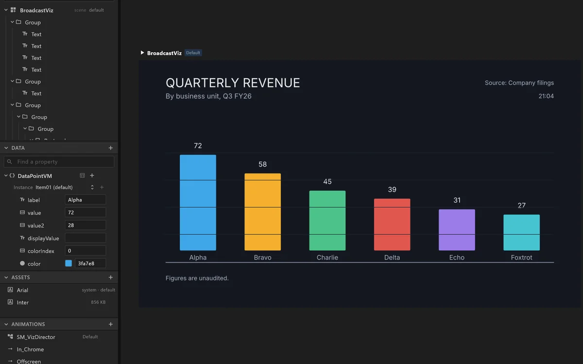583x364 pixels.
Task: Add a new asset with ASSETS plus
Action: (111, 277)
